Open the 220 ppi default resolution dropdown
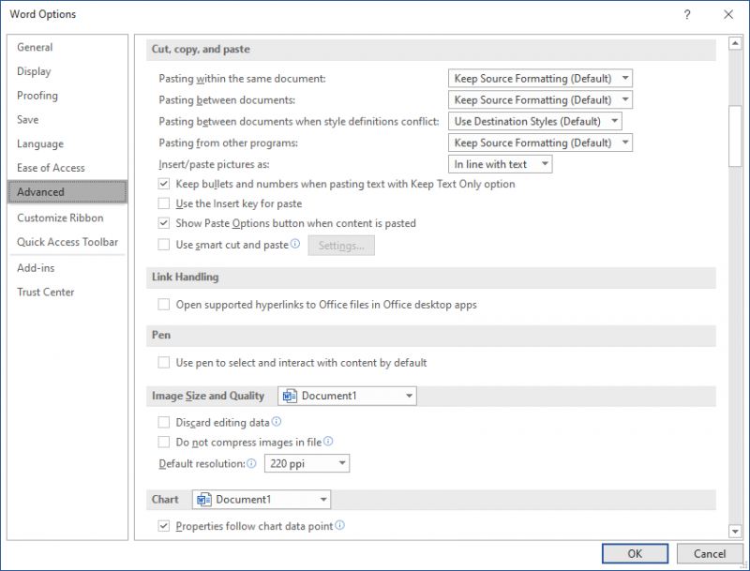This screenshot has width=750, height=571. (x=307, y=463)
